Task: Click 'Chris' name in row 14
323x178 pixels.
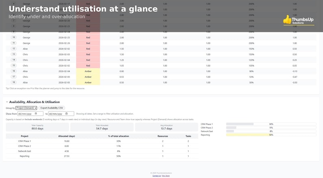Action: coord(25,60)
